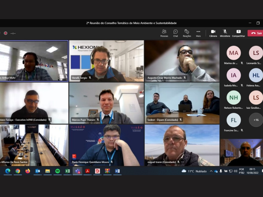This screenshot has height=197, width=263.
Task: Open Adobe Acrobat from the taskbar
Action: [87, 171]
